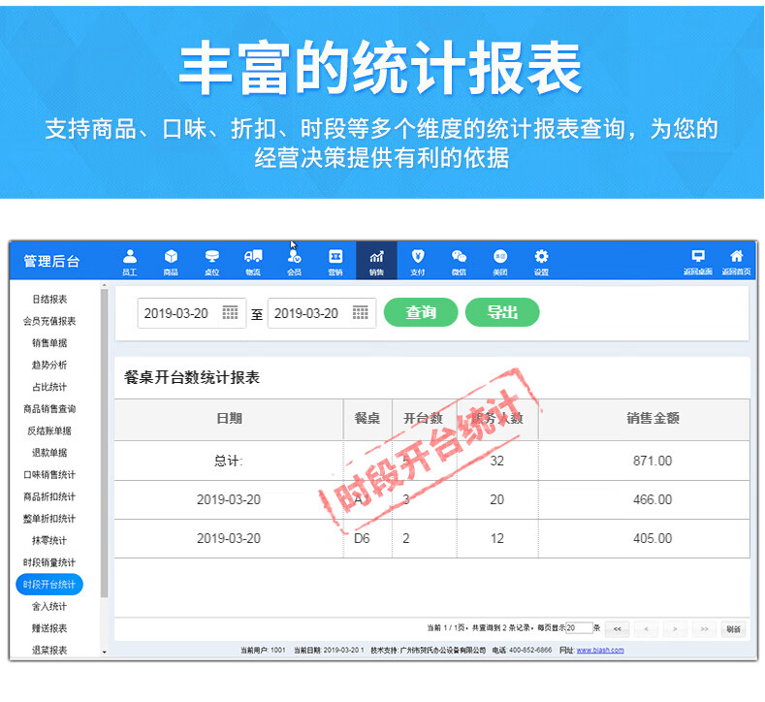Click the first page << button
Screen dimensions: 765x702
[x=618, y=629]
